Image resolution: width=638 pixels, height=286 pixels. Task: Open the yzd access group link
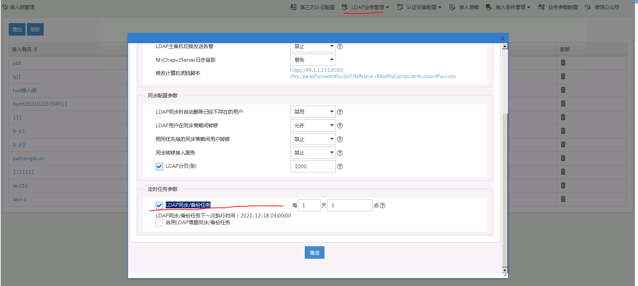(17, 63)
